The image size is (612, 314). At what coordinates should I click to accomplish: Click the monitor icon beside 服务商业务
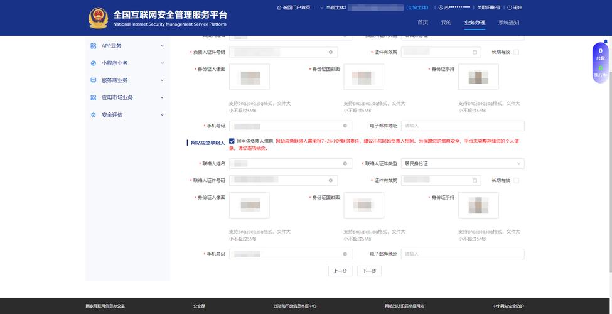(x=94, y=80)
